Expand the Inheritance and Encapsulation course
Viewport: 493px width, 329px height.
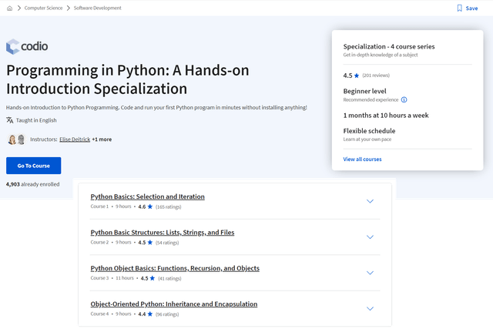[x=370, y=308]
